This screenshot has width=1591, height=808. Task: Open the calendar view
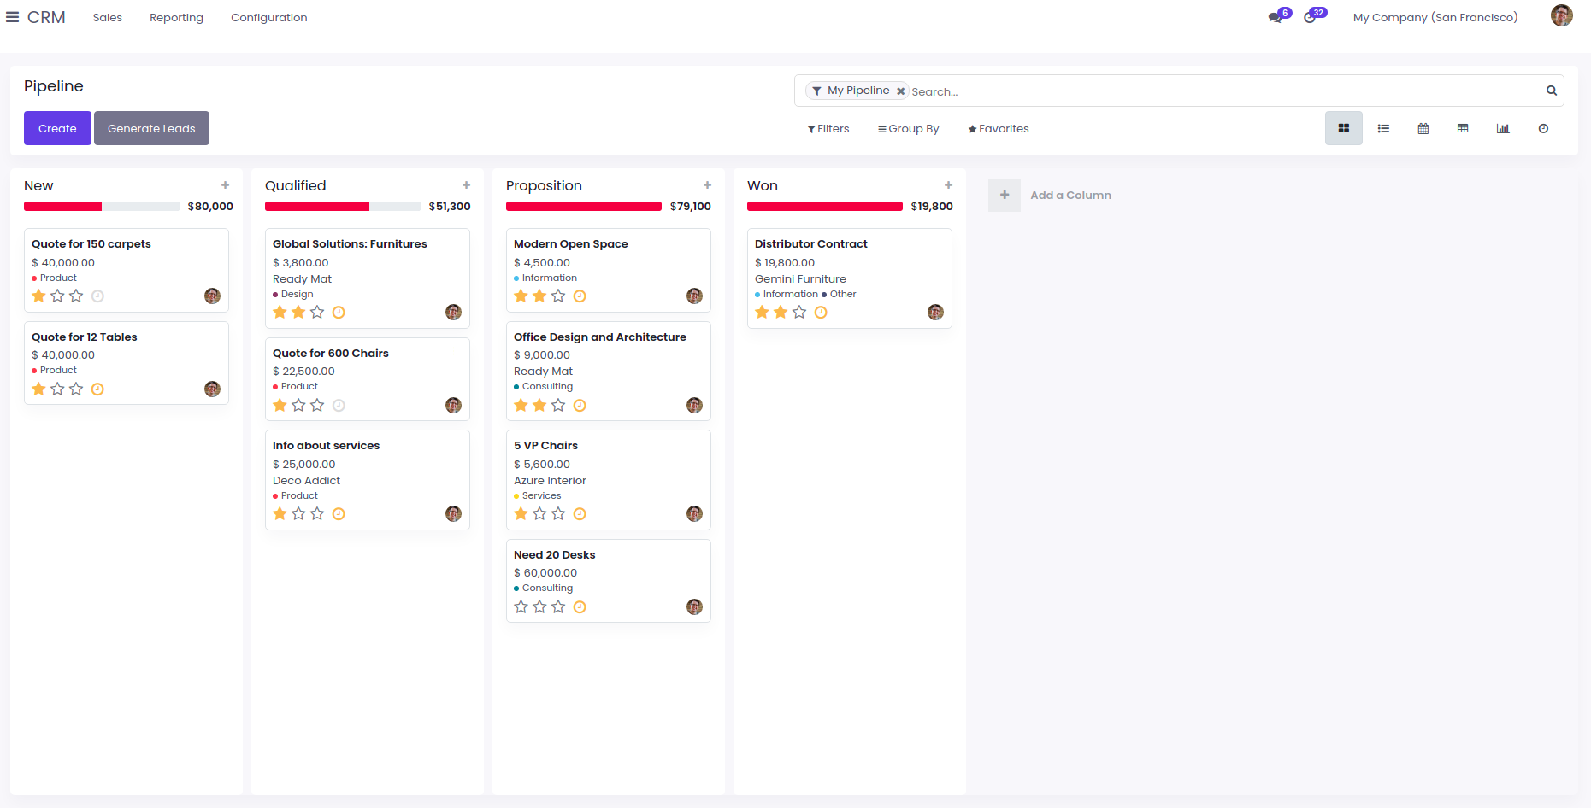1423,129
